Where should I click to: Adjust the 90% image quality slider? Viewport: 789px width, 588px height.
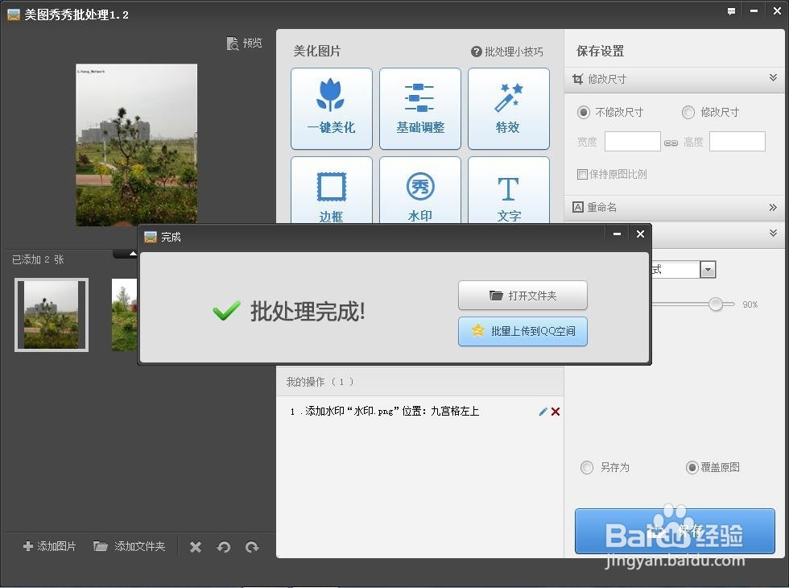(716, 304)
